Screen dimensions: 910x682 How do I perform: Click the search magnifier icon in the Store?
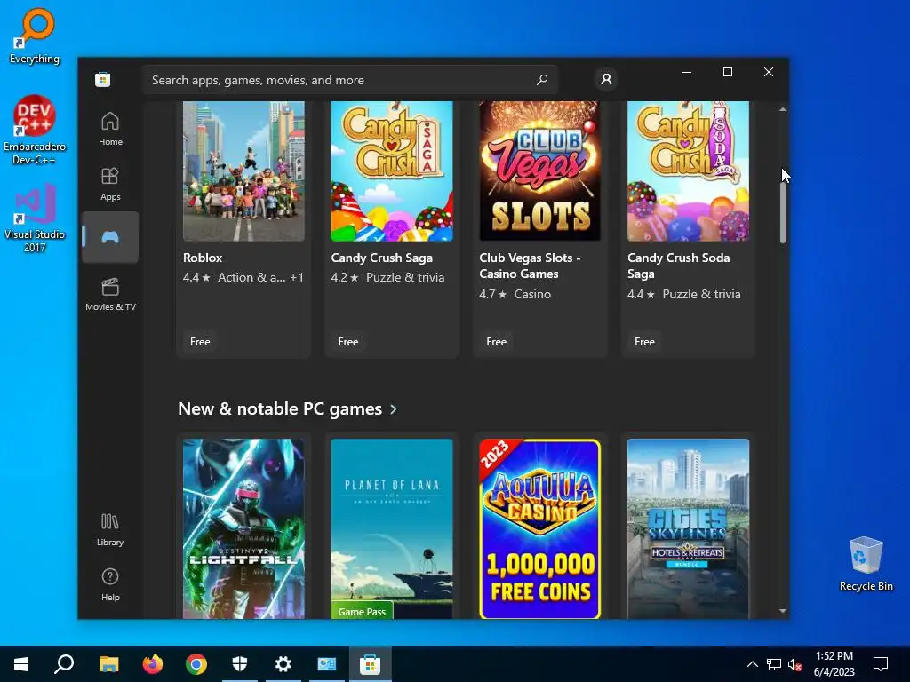542,79
